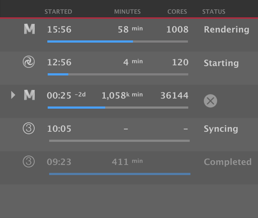Click the full progress bar of the Completed job
This screenshot has height=218, width=258.
[120, 174]
